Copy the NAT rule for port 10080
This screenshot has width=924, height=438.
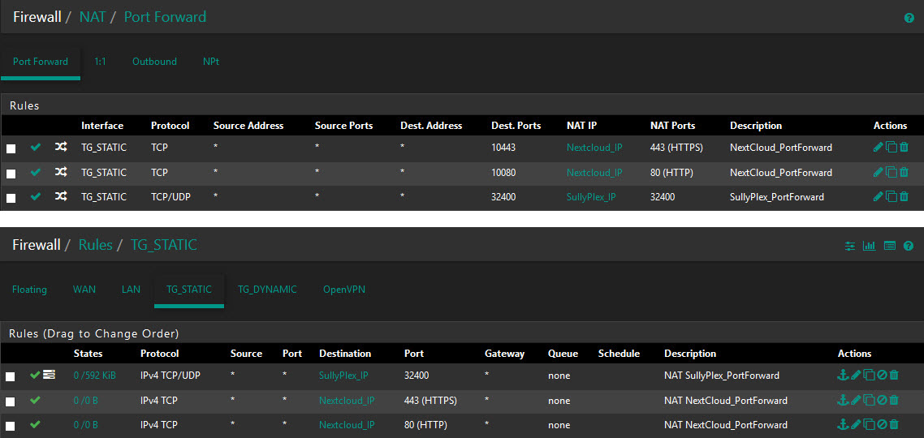click(x=892, y=173)
